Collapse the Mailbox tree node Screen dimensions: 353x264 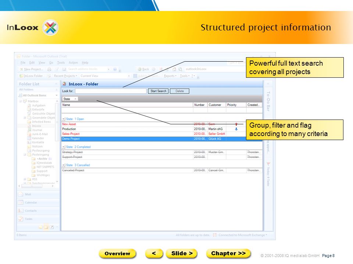pos(21,101)
